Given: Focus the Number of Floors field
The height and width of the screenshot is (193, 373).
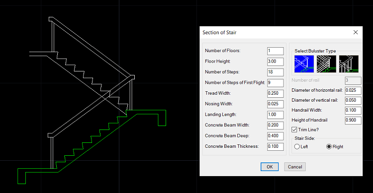Looking at the screenshot, I should (275, 51).
